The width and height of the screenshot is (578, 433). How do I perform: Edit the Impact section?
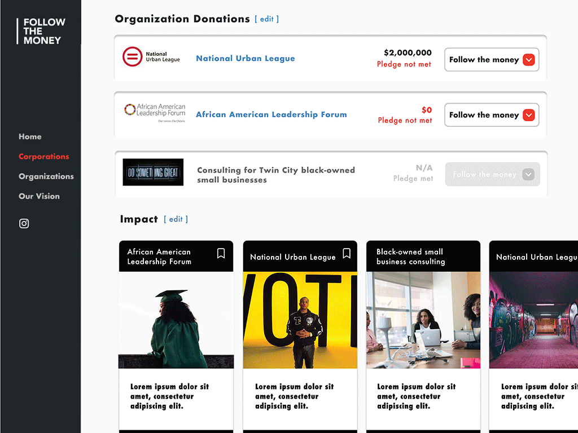coord(176,219)
